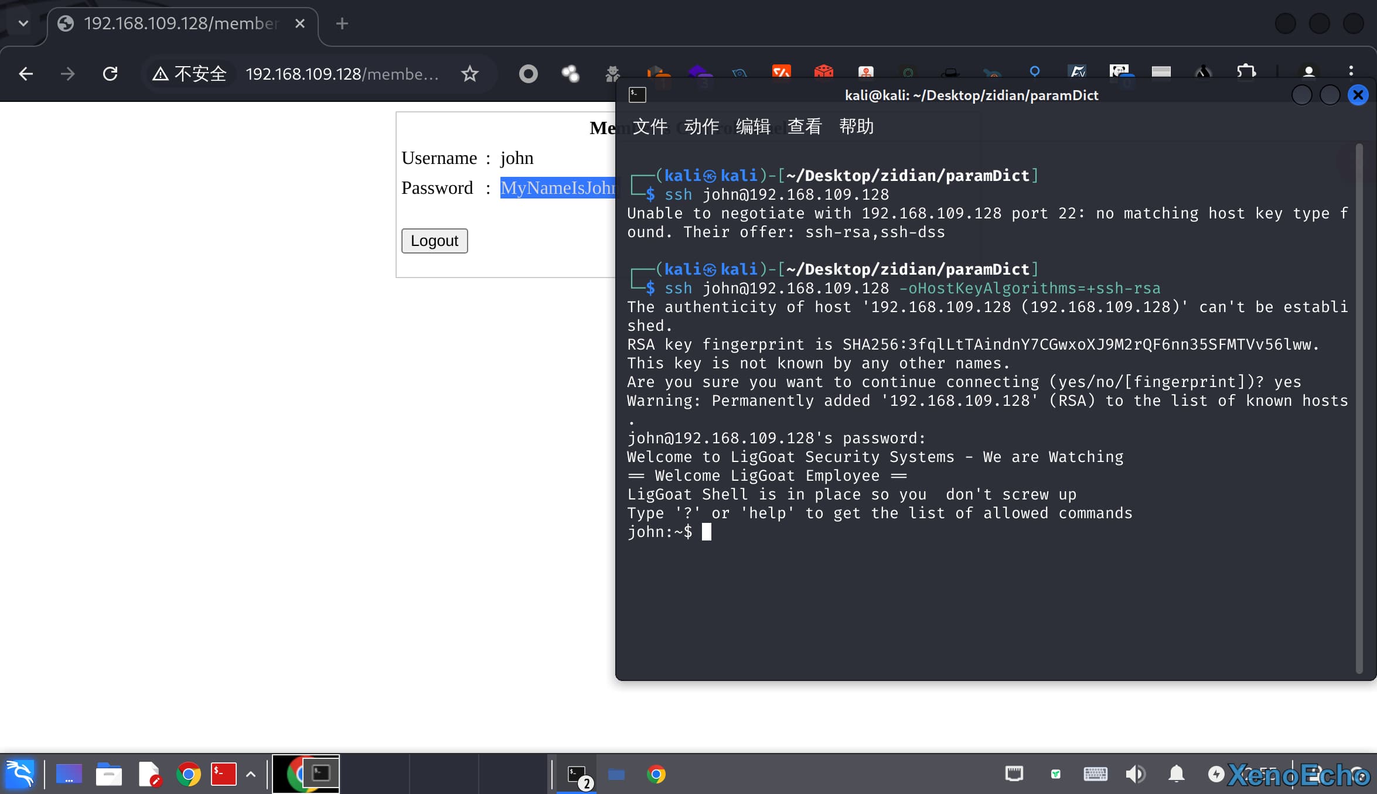Open the terminal 帮助 menu
Image resolution: width=1377 pixels, height=794 pixels.
tap(856, 126)
